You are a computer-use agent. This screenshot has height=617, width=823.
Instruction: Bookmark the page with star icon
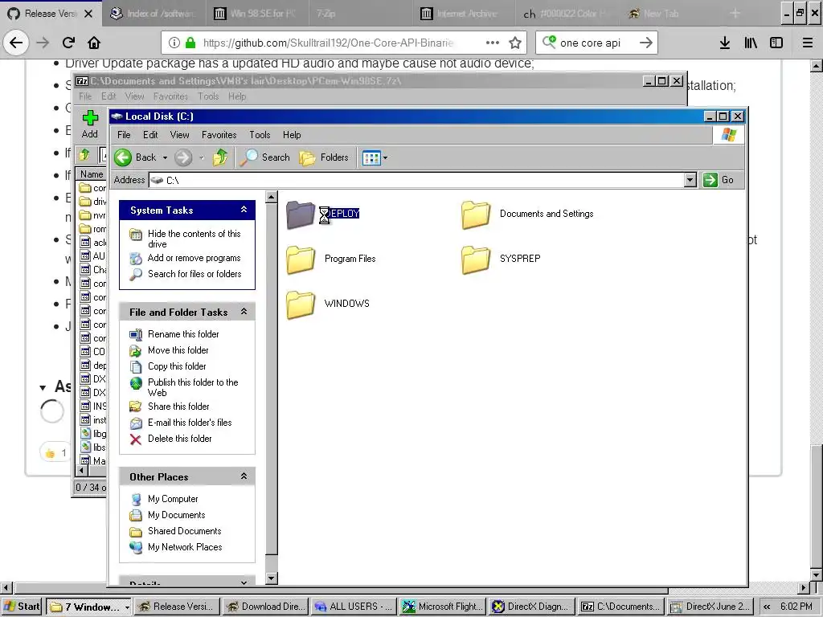(515, 43)
